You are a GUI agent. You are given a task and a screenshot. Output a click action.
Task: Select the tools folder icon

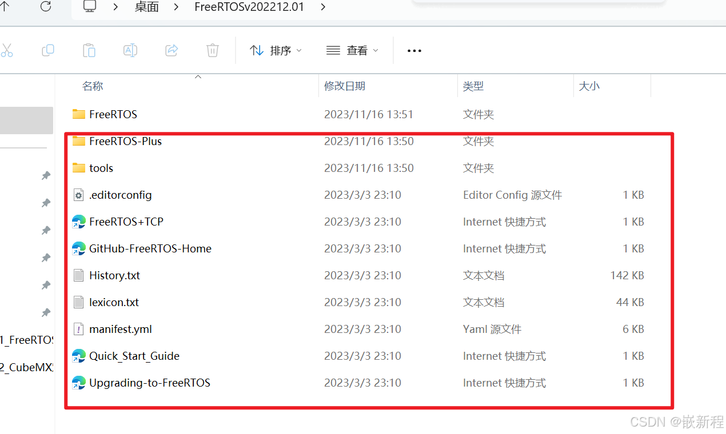(x=79, y=168)
